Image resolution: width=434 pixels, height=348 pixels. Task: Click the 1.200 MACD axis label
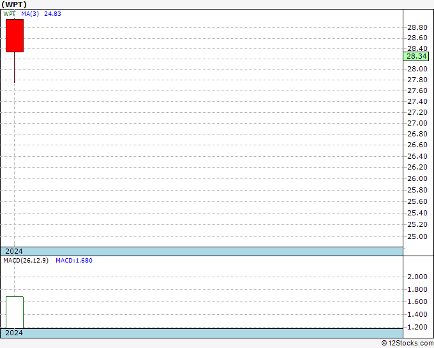coord(417,327)
